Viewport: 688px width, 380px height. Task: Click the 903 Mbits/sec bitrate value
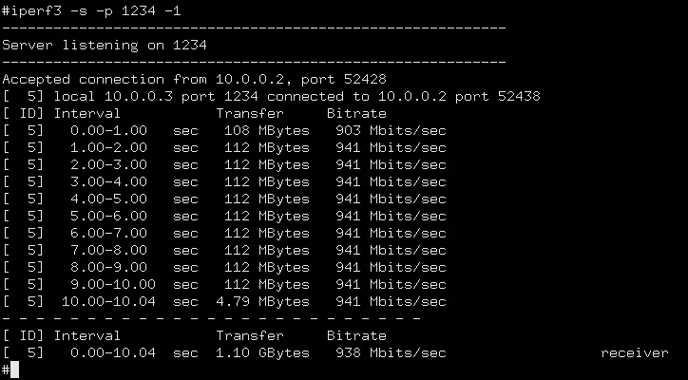[391, 130]
